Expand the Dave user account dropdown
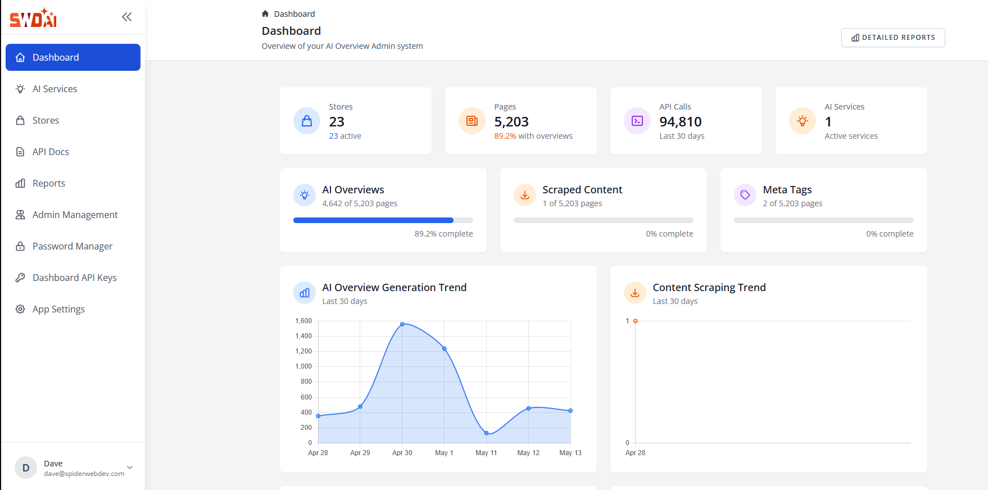 click(x=130, y=468)
